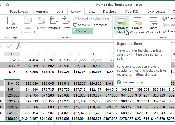Click the Translate icon
The height and width of the screenshot is (125, 175).
pos(10,21)
